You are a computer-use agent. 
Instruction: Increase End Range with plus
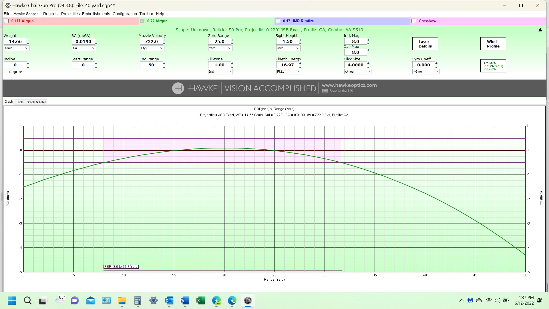click(x=164, y=63)
